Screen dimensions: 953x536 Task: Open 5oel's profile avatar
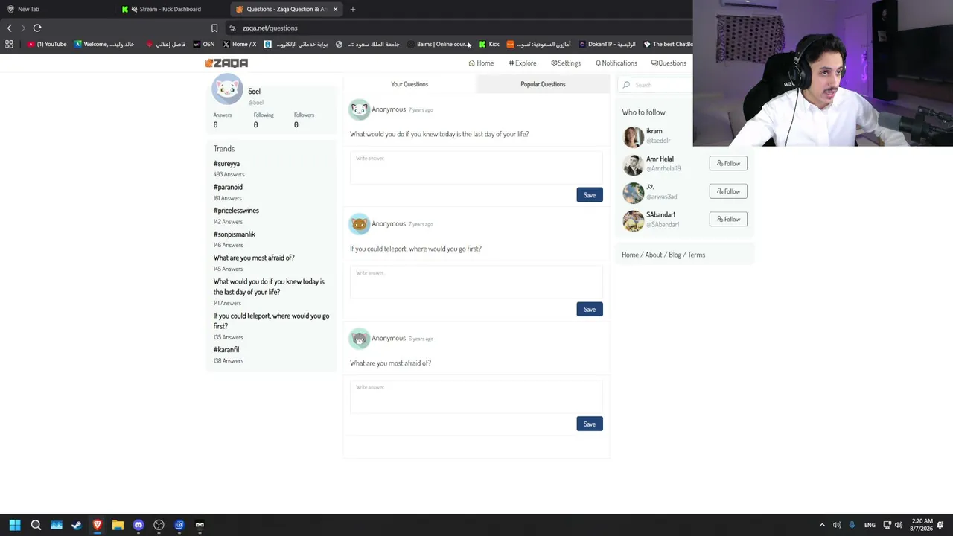pos(227,90)
